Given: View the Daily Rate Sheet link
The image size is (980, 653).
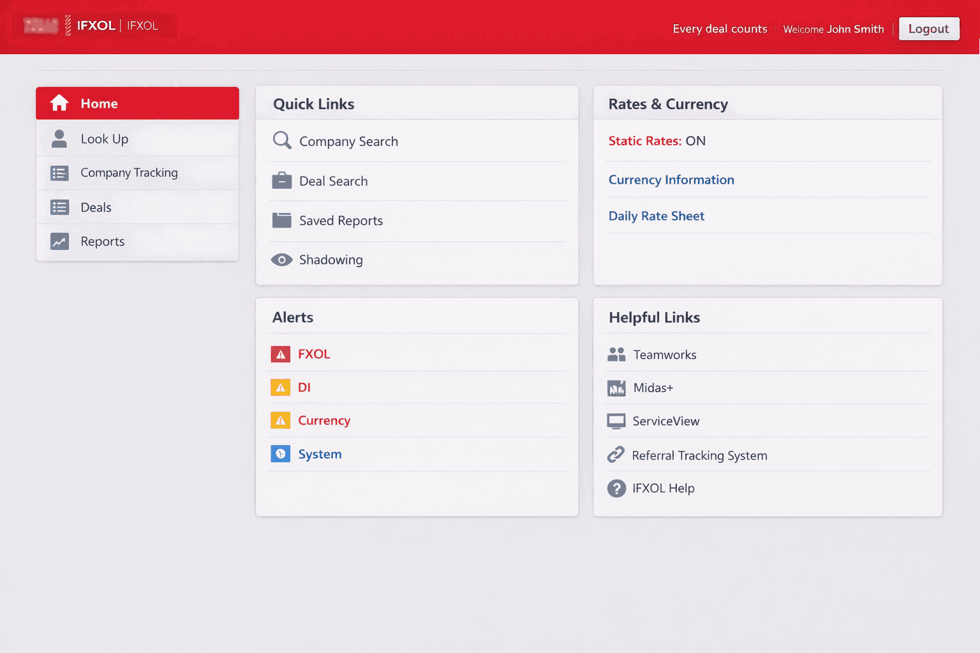Looking at the screenshot, I should (656, 216).
